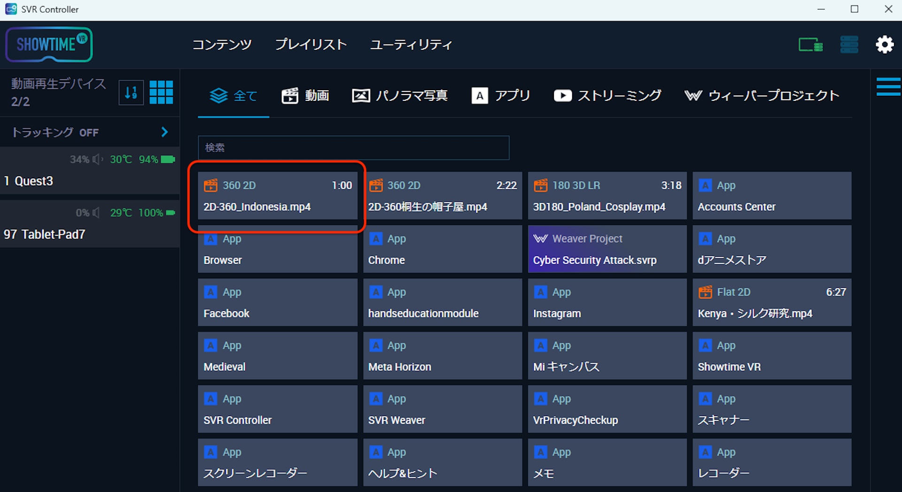
Task: Click Quest3 volume speaker icon
Action: pyautogui.click(x=98, y=160)
